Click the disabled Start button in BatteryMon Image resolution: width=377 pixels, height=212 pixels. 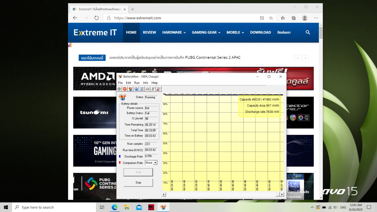point(138,172)
